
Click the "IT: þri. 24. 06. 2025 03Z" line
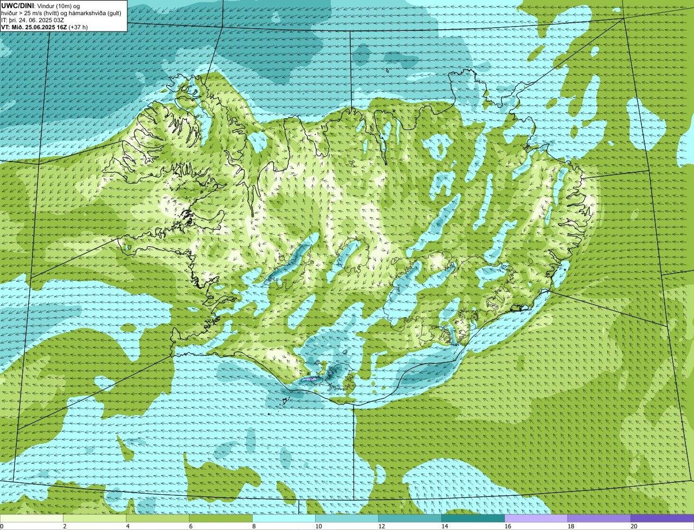33,20
